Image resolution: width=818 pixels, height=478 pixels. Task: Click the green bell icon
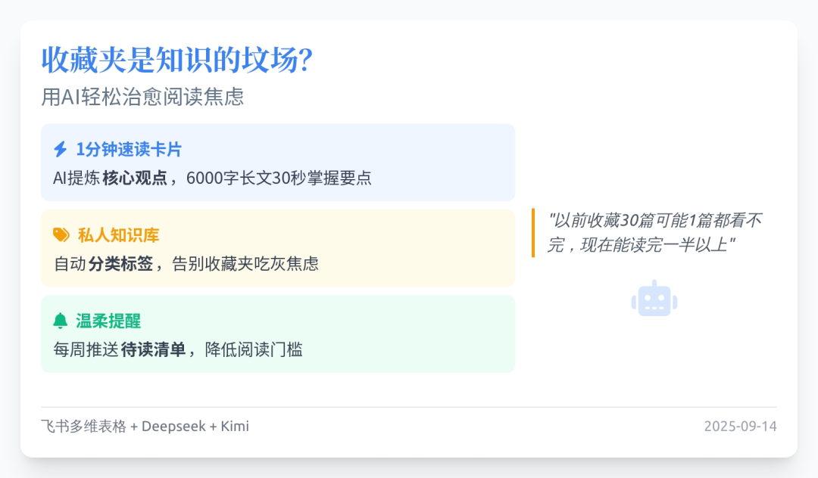click(61, 321)
